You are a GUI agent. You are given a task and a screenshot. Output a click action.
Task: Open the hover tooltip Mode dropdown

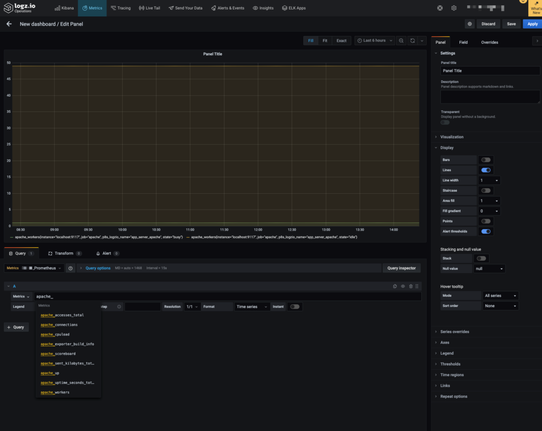pos(501,295)
